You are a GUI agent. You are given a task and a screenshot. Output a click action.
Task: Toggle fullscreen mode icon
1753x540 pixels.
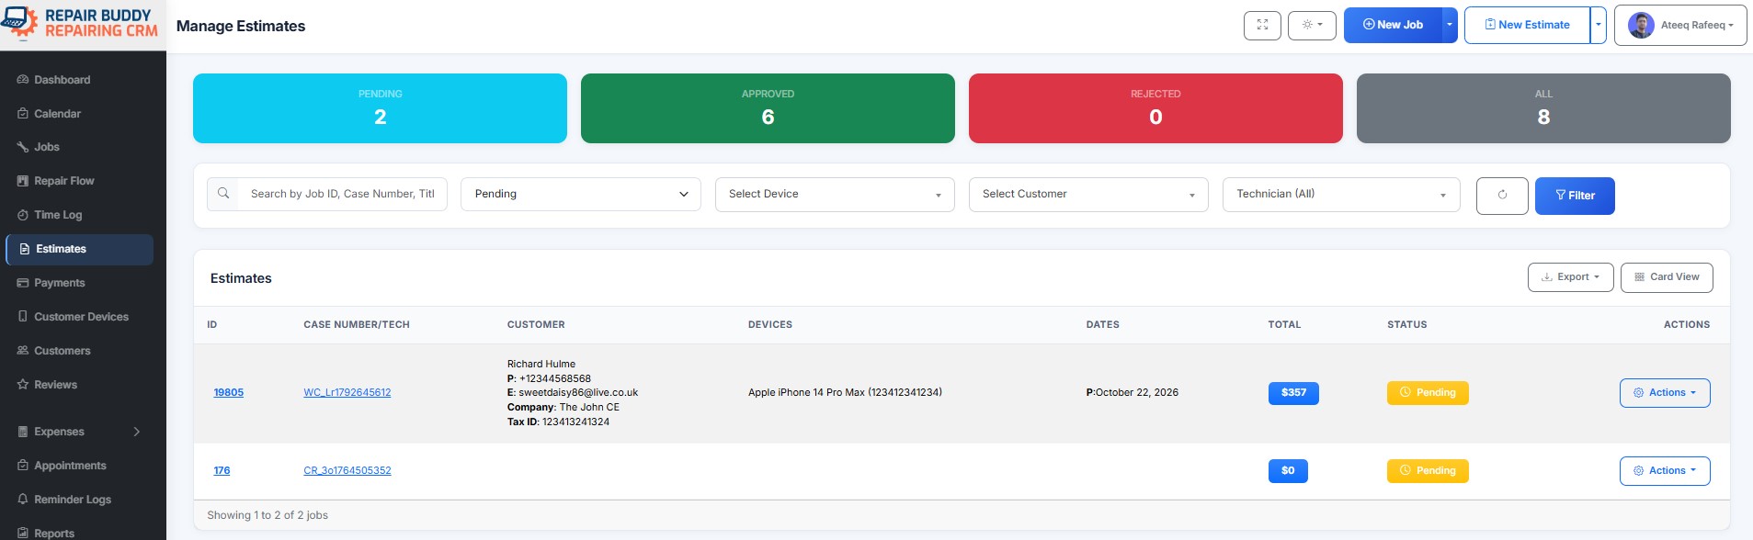pos(1262,26)
